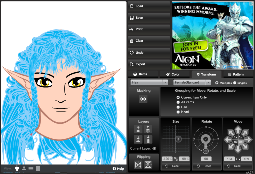Image resolution: width=255 pixels, height=174 pixels.
Task: Click the size proportion lock icon
Action: coord(175,159)
